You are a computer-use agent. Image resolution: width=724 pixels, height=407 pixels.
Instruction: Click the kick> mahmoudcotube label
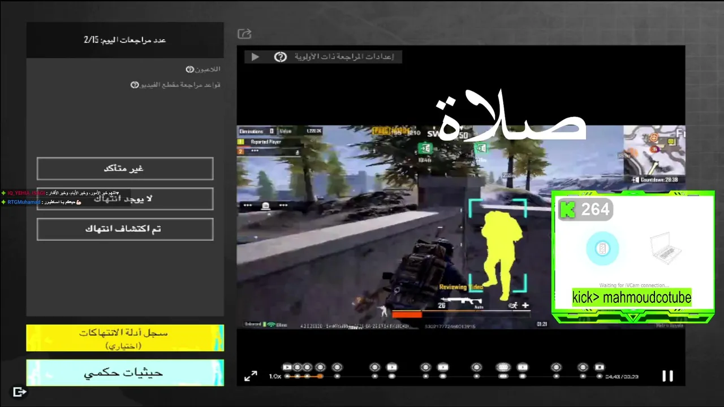[x=632, y=297]
